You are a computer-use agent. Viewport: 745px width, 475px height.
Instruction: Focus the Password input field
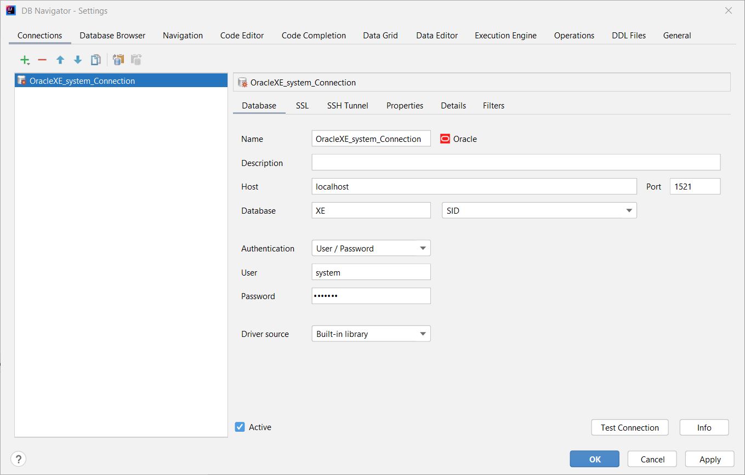371,296
